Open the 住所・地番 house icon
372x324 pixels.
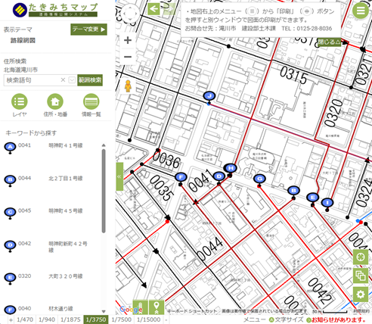(x=55, y=101)
